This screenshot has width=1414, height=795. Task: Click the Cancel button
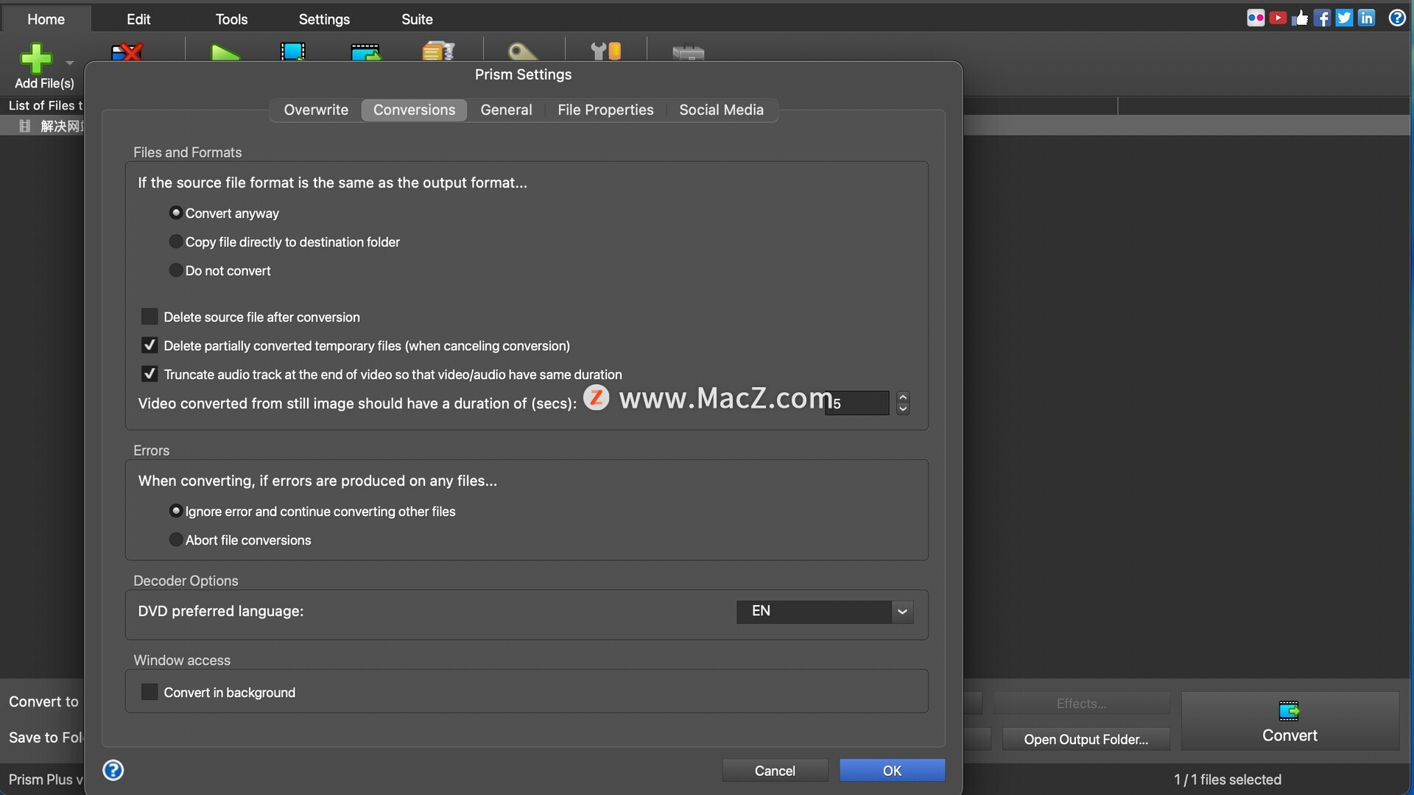click(x=775, y=770)
